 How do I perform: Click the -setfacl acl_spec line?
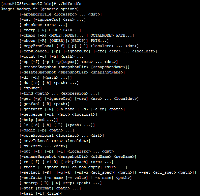pos(108,173)
